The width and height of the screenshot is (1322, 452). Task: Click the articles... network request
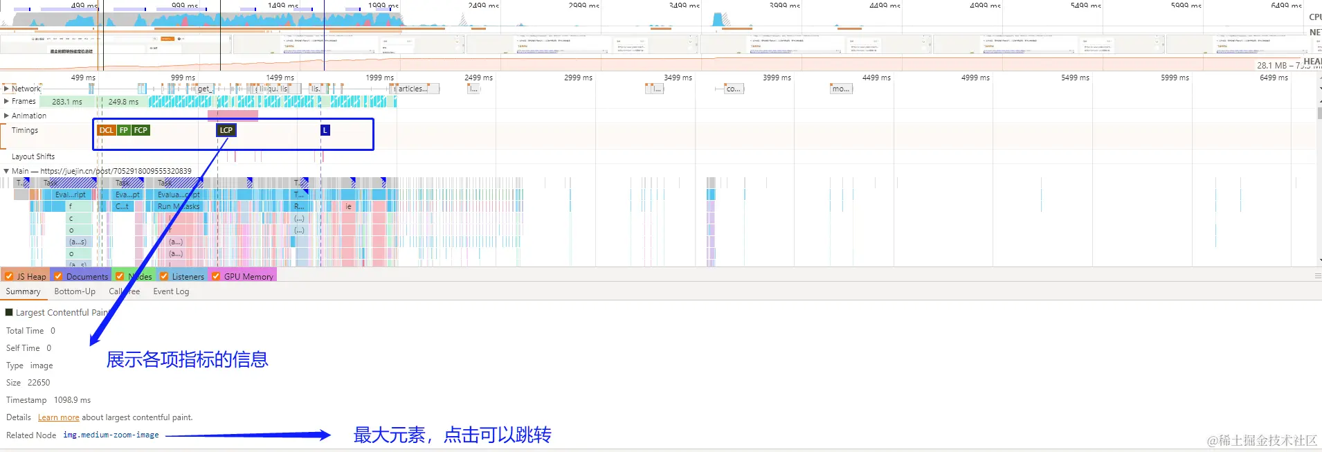[416, 89]
